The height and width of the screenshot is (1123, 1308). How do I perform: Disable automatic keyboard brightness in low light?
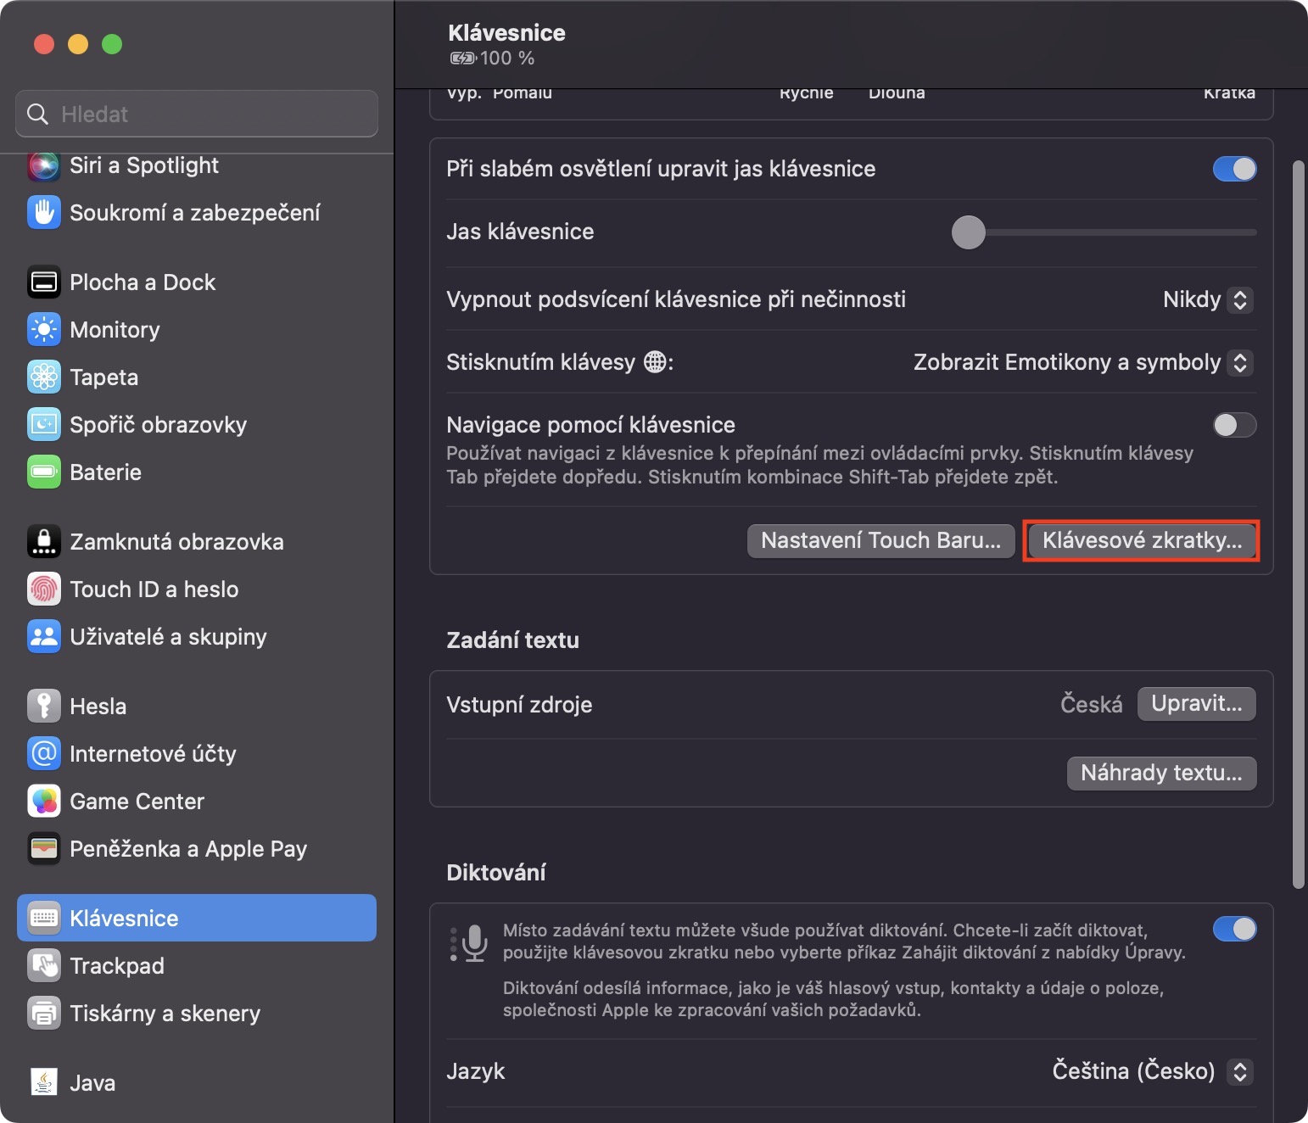pos(1234,169)
